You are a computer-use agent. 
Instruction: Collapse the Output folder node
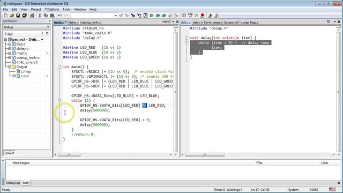[10, 66]
